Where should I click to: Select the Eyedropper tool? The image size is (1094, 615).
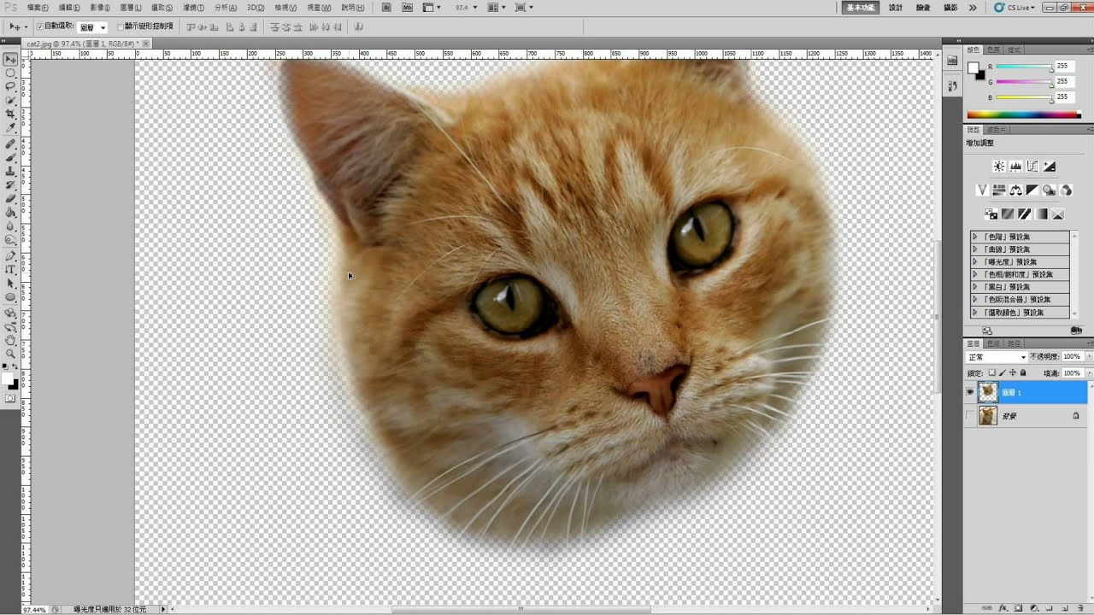10,128
